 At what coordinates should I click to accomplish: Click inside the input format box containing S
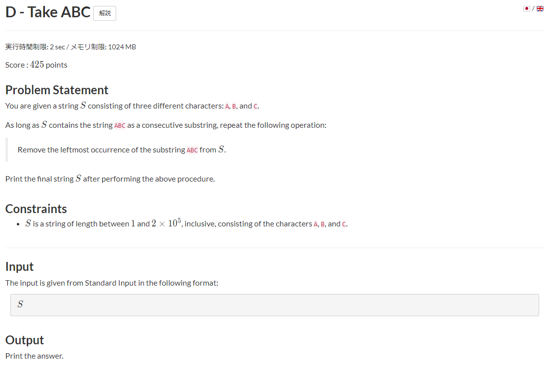(275, 305)
